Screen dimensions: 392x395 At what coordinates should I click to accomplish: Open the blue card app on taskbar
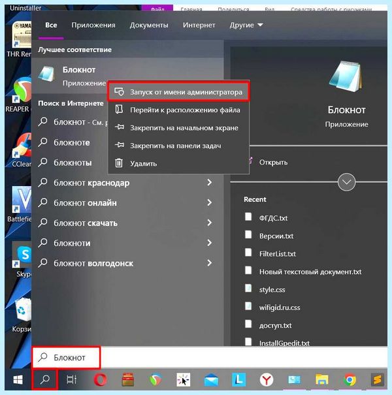[x=294, y=379]
